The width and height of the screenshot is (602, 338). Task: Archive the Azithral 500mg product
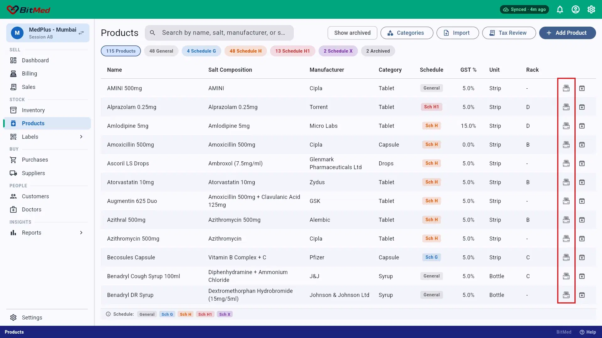click(x=582, y=220)
